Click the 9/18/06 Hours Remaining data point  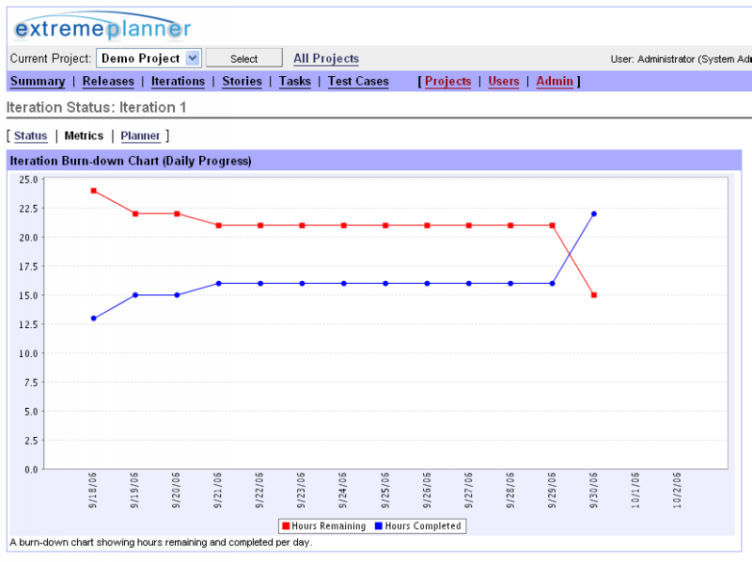tap(94, 191)
